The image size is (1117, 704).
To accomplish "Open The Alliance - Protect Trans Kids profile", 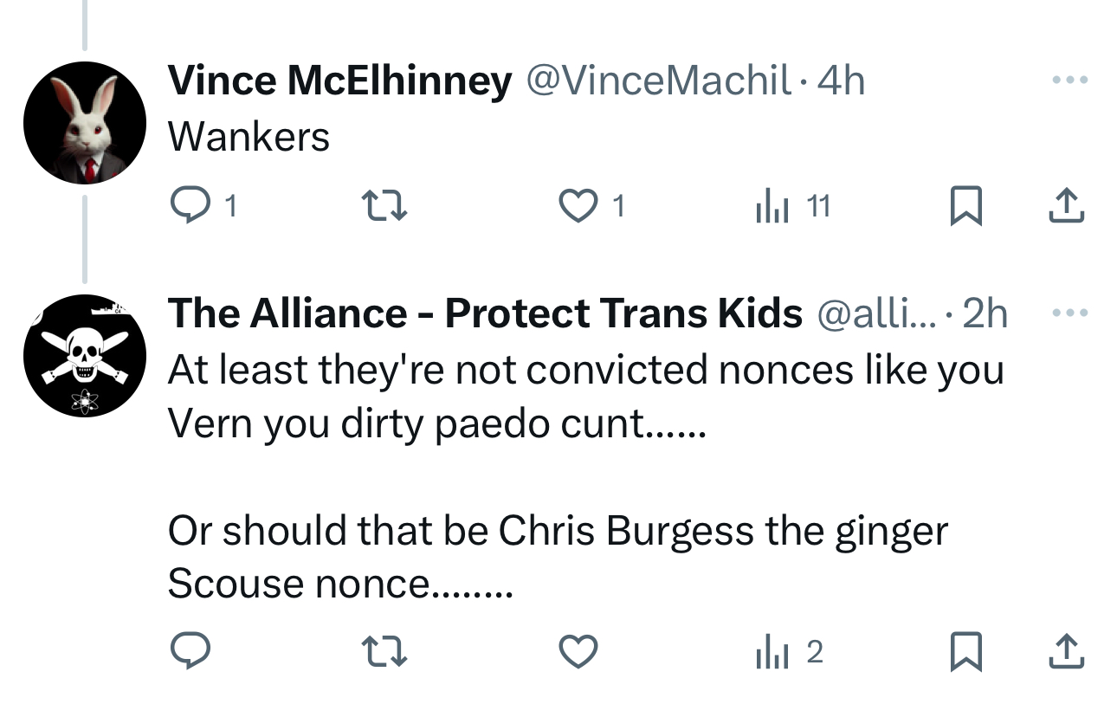I will coord(485,313).
